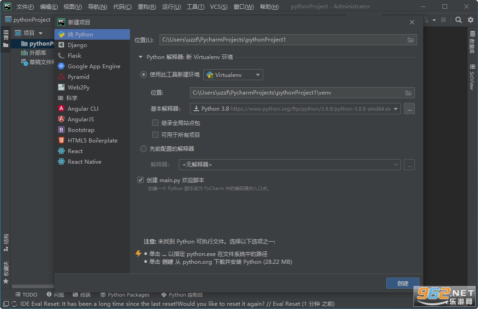Image resolution: width=478 pixels, height=309 pixels.
Task: Pick HTML5 Boilerplate project type
Action: pos(92,141)
